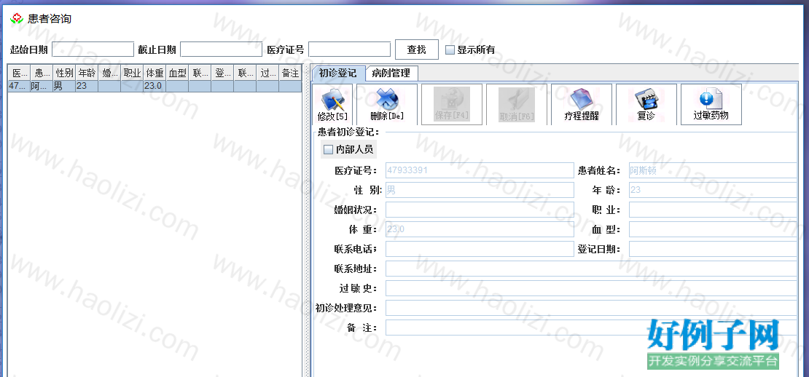Viewport: 809px width, 377px height.
Task: Click the 登... column header
Action: (222, 73)
